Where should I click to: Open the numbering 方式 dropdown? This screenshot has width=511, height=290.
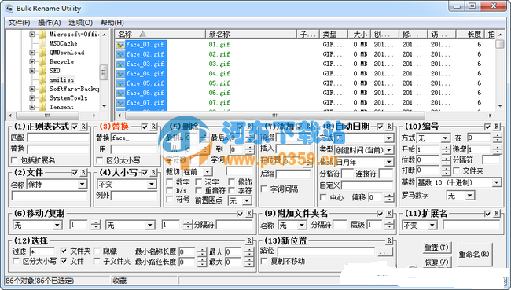click(446, 138)
